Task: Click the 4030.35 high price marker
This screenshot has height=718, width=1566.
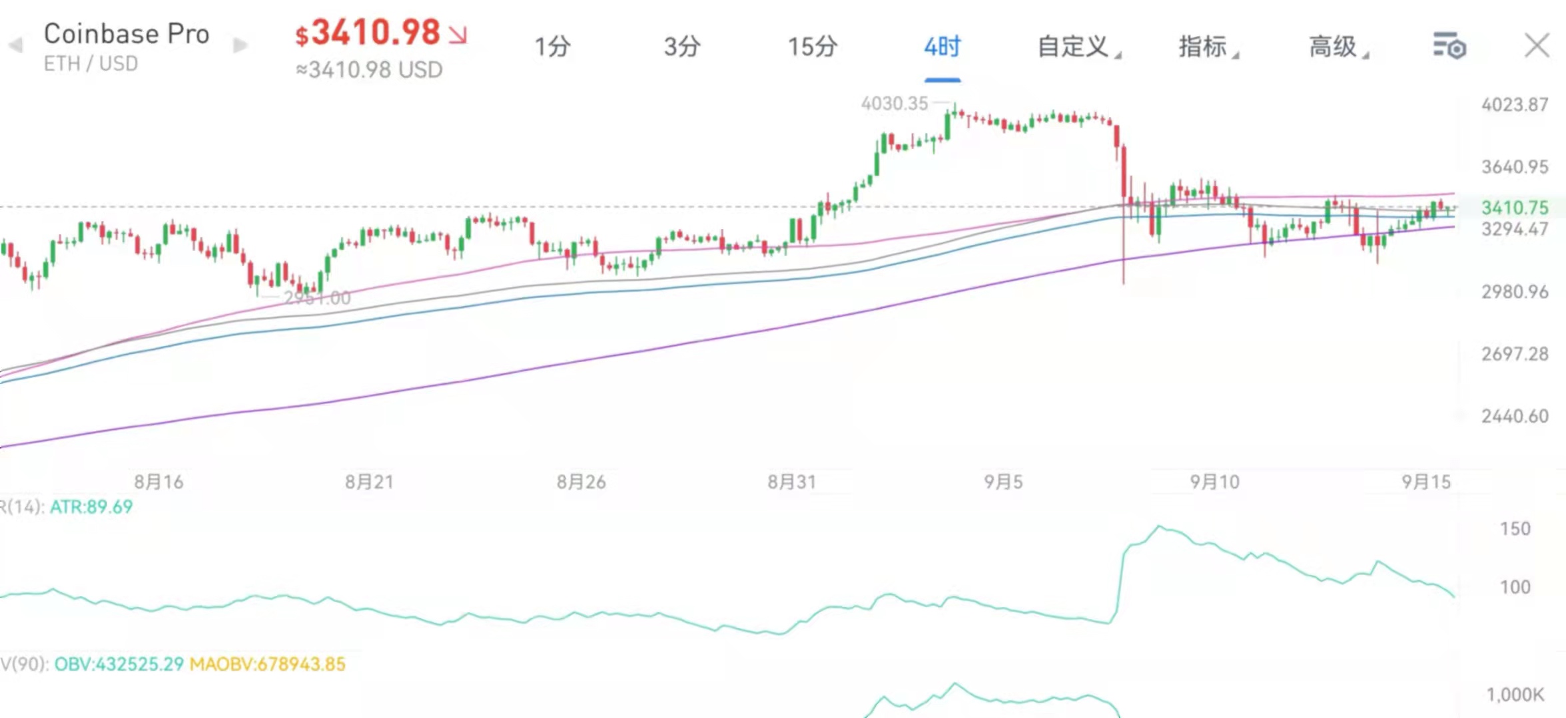Action: 894,104
